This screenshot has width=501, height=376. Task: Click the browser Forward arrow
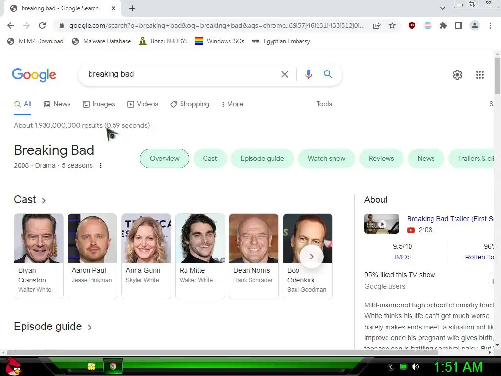pos(26,25)
